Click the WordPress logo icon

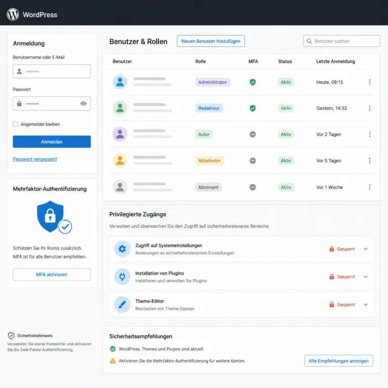pyautogui.click(x=13, y=14)
